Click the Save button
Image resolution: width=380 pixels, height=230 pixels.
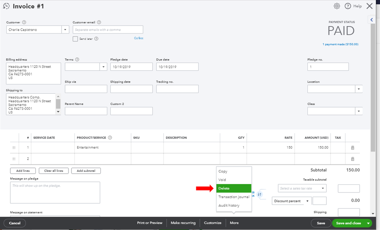tap(321, 223)
